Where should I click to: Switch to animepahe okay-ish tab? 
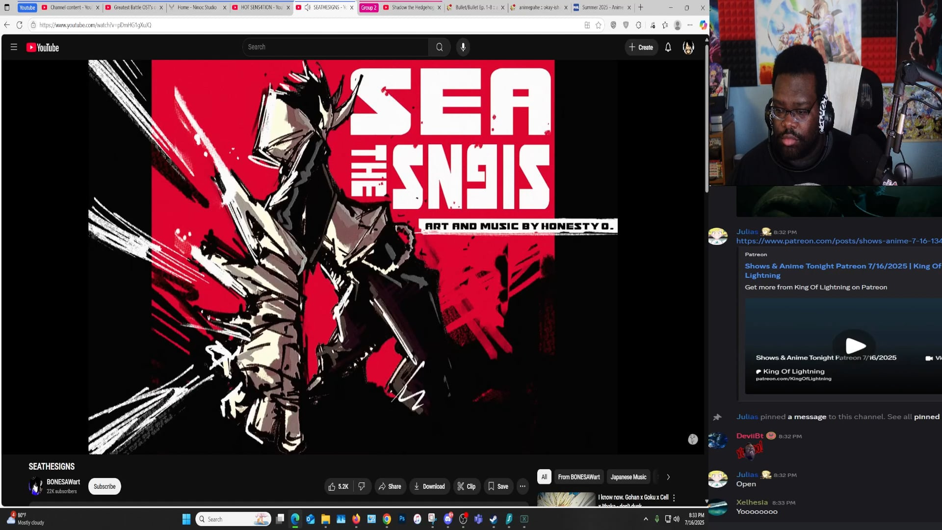[x=539, y=7]
